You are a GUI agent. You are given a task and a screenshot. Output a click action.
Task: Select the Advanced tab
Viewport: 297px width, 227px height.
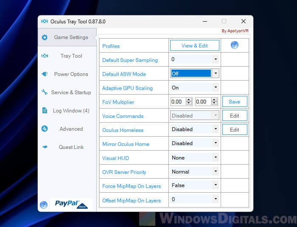coord(67,129)
